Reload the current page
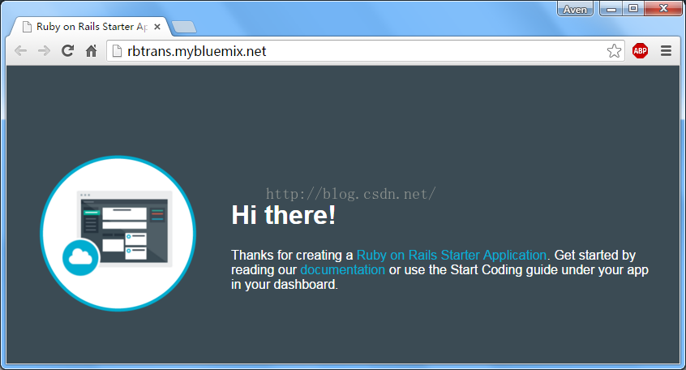 click(67, 51)
